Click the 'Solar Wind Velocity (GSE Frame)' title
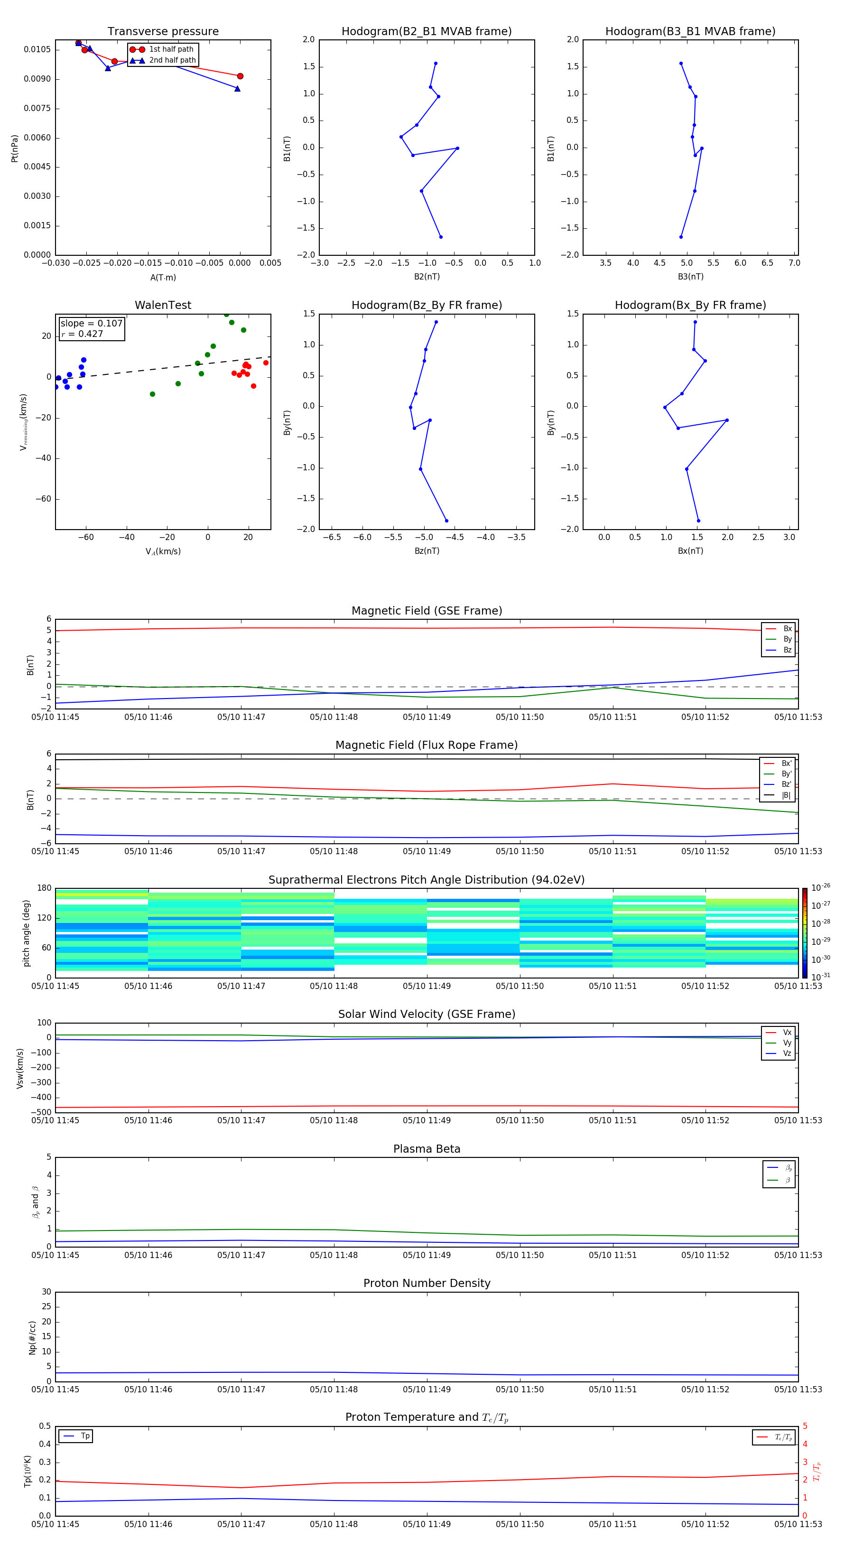The height and width of the screenshot is (1566, 854). click(427, 1015)
